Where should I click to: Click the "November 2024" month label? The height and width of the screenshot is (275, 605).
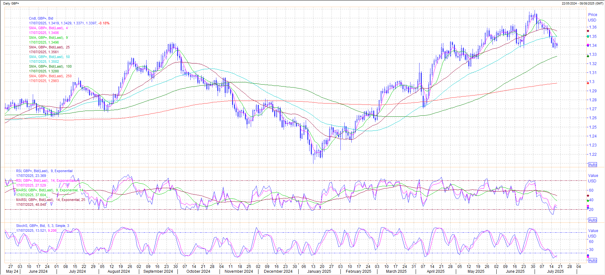pyautogui.click(x=239, y=271)
